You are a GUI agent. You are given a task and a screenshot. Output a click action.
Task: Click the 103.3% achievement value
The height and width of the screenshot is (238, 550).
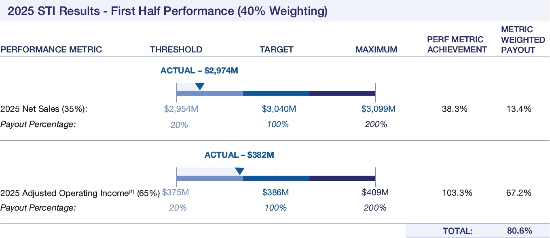(457, 193)
